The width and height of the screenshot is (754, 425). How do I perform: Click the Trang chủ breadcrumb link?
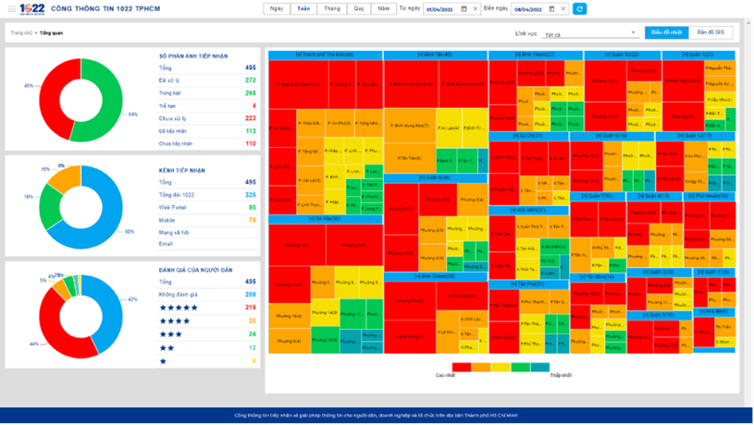[20, 32]
